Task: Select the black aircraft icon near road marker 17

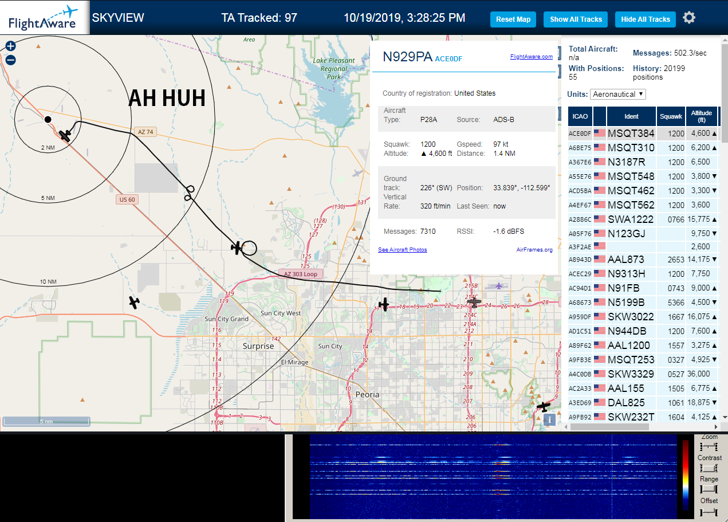Action: click(384, 304)
